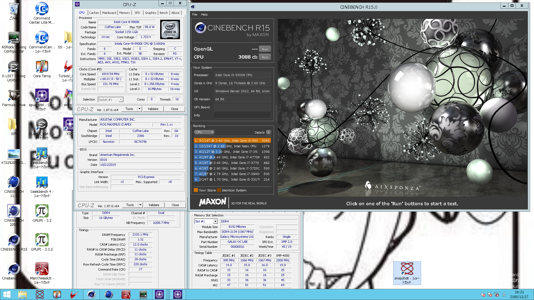The width and height of the screenshot is (534, 300).
Task: Click the Cinebench Info input field
Action: click(242, 115)
